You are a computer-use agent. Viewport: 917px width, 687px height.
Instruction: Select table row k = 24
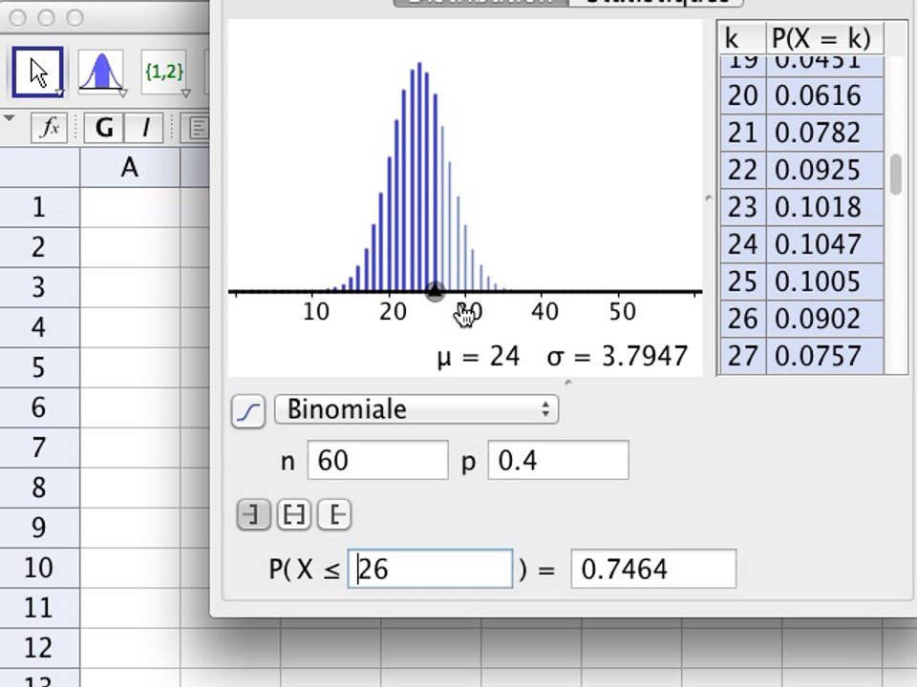coord(801,244)
